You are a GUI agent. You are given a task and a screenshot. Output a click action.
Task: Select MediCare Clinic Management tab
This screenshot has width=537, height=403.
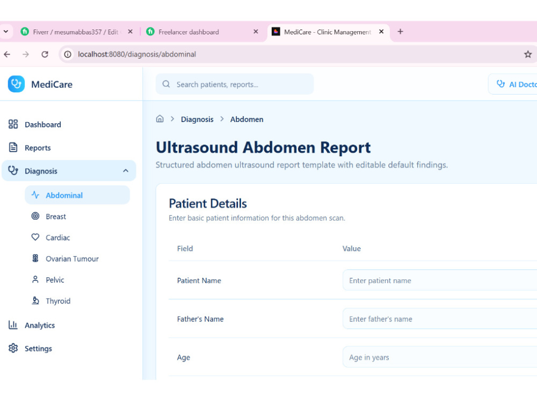[x=328, y=32]
